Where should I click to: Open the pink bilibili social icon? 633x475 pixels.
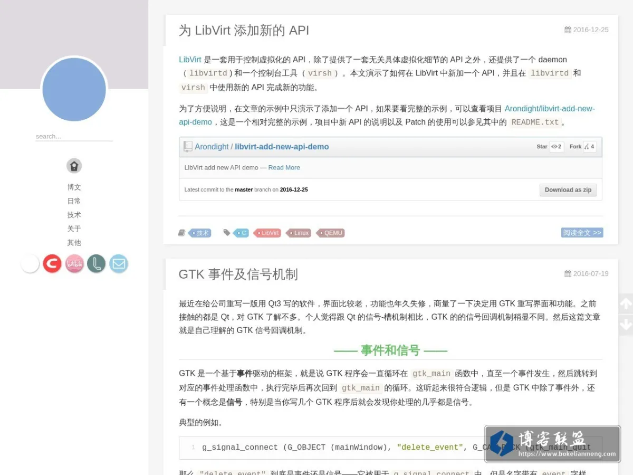pyautogui.click(x=74, y=263)
